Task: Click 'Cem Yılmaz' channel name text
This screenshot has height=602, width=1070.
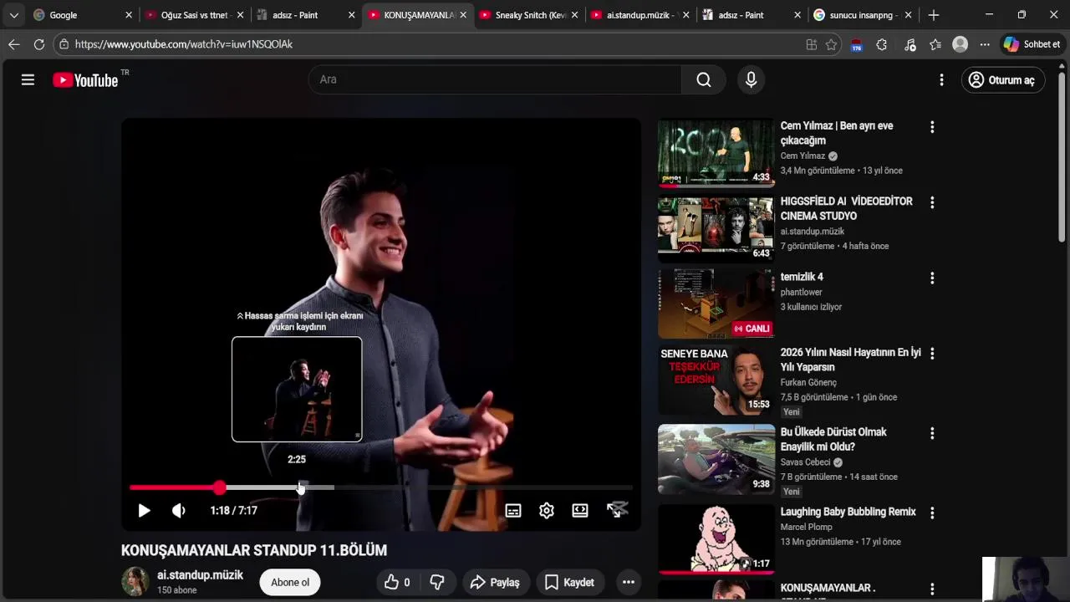Action: click(x=802, y=156)
